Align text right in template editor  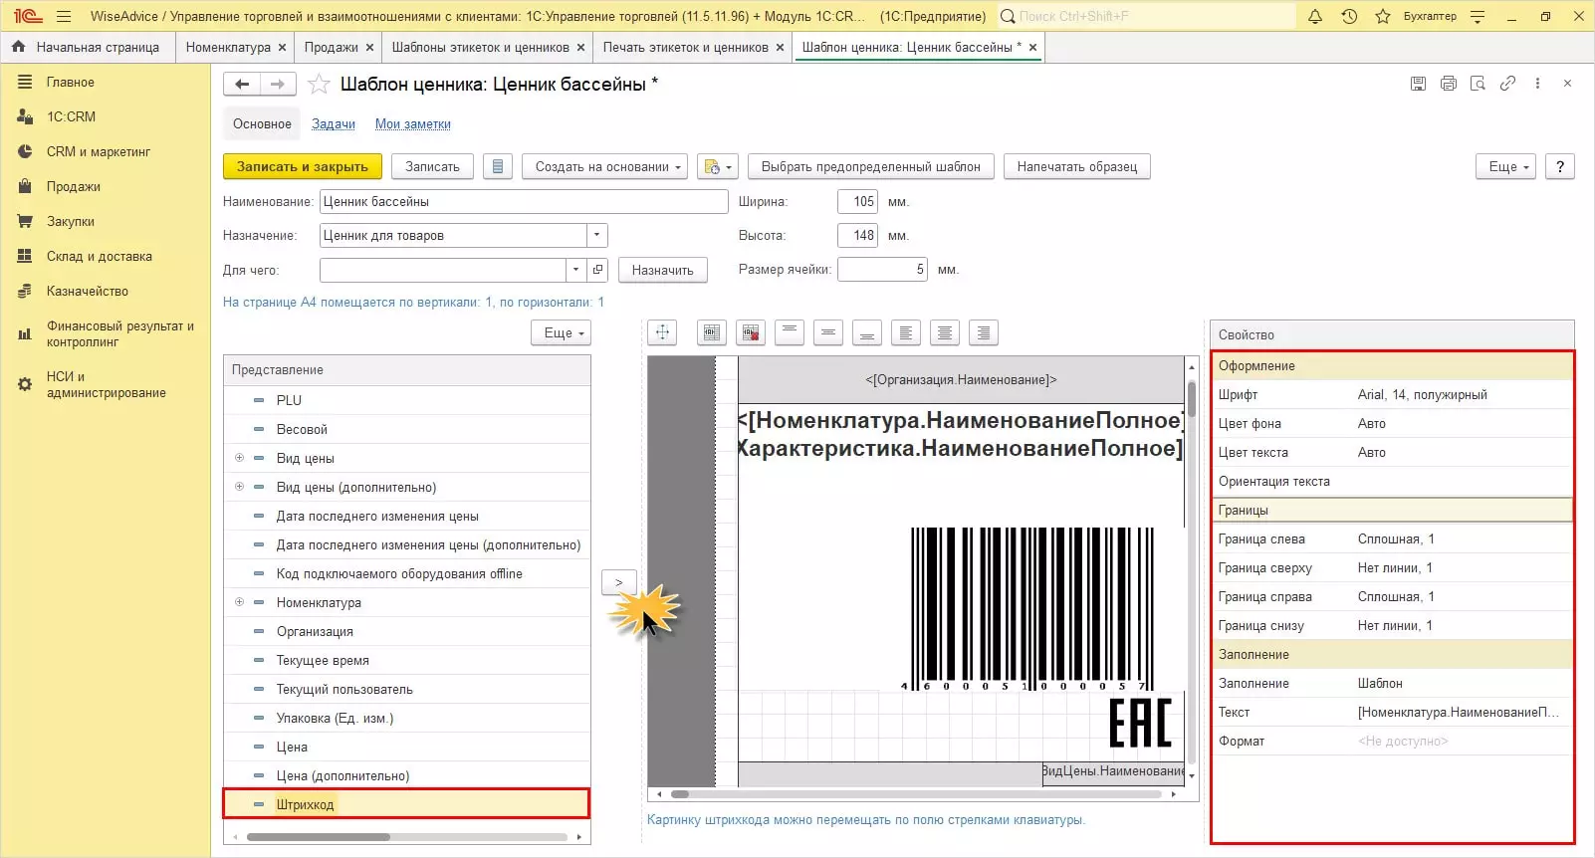(984, 332)
